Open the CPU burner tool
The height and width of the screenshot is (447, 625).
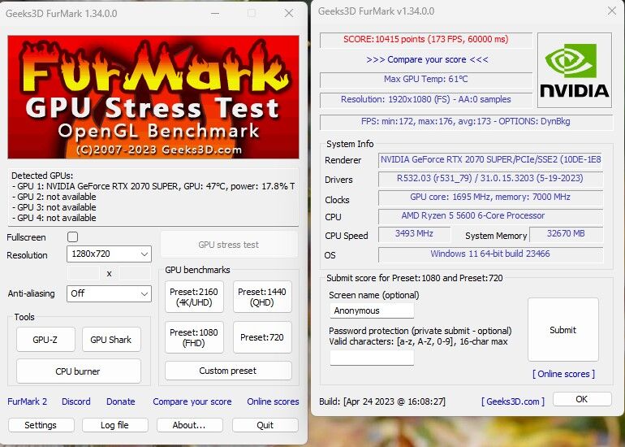[x=79, y=371]
